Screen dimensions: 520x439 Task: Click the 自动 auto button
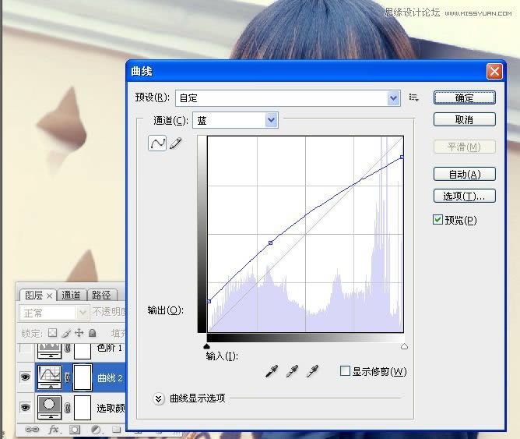pyautogui.click(x=464, y=174)
